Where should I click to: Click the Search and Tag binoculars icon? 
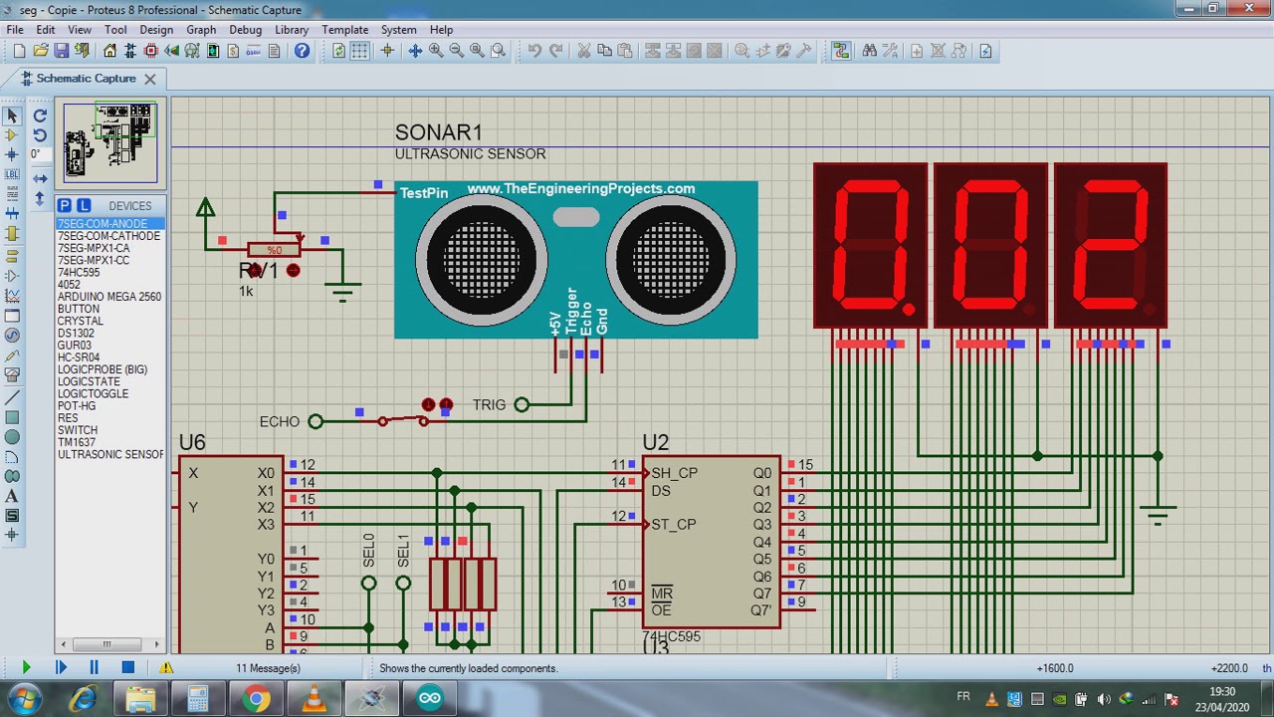point(869,51)
